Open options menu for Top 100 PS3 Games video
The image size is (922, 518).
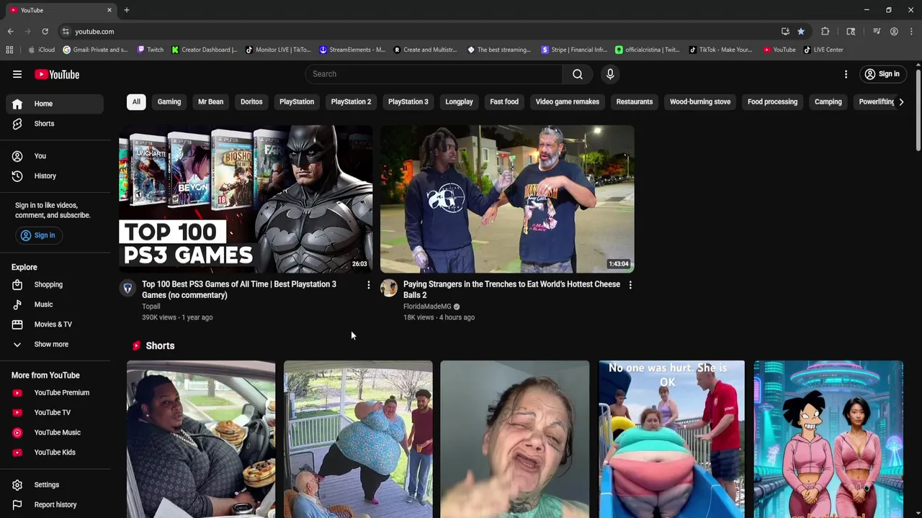click(x=369, y=286)
